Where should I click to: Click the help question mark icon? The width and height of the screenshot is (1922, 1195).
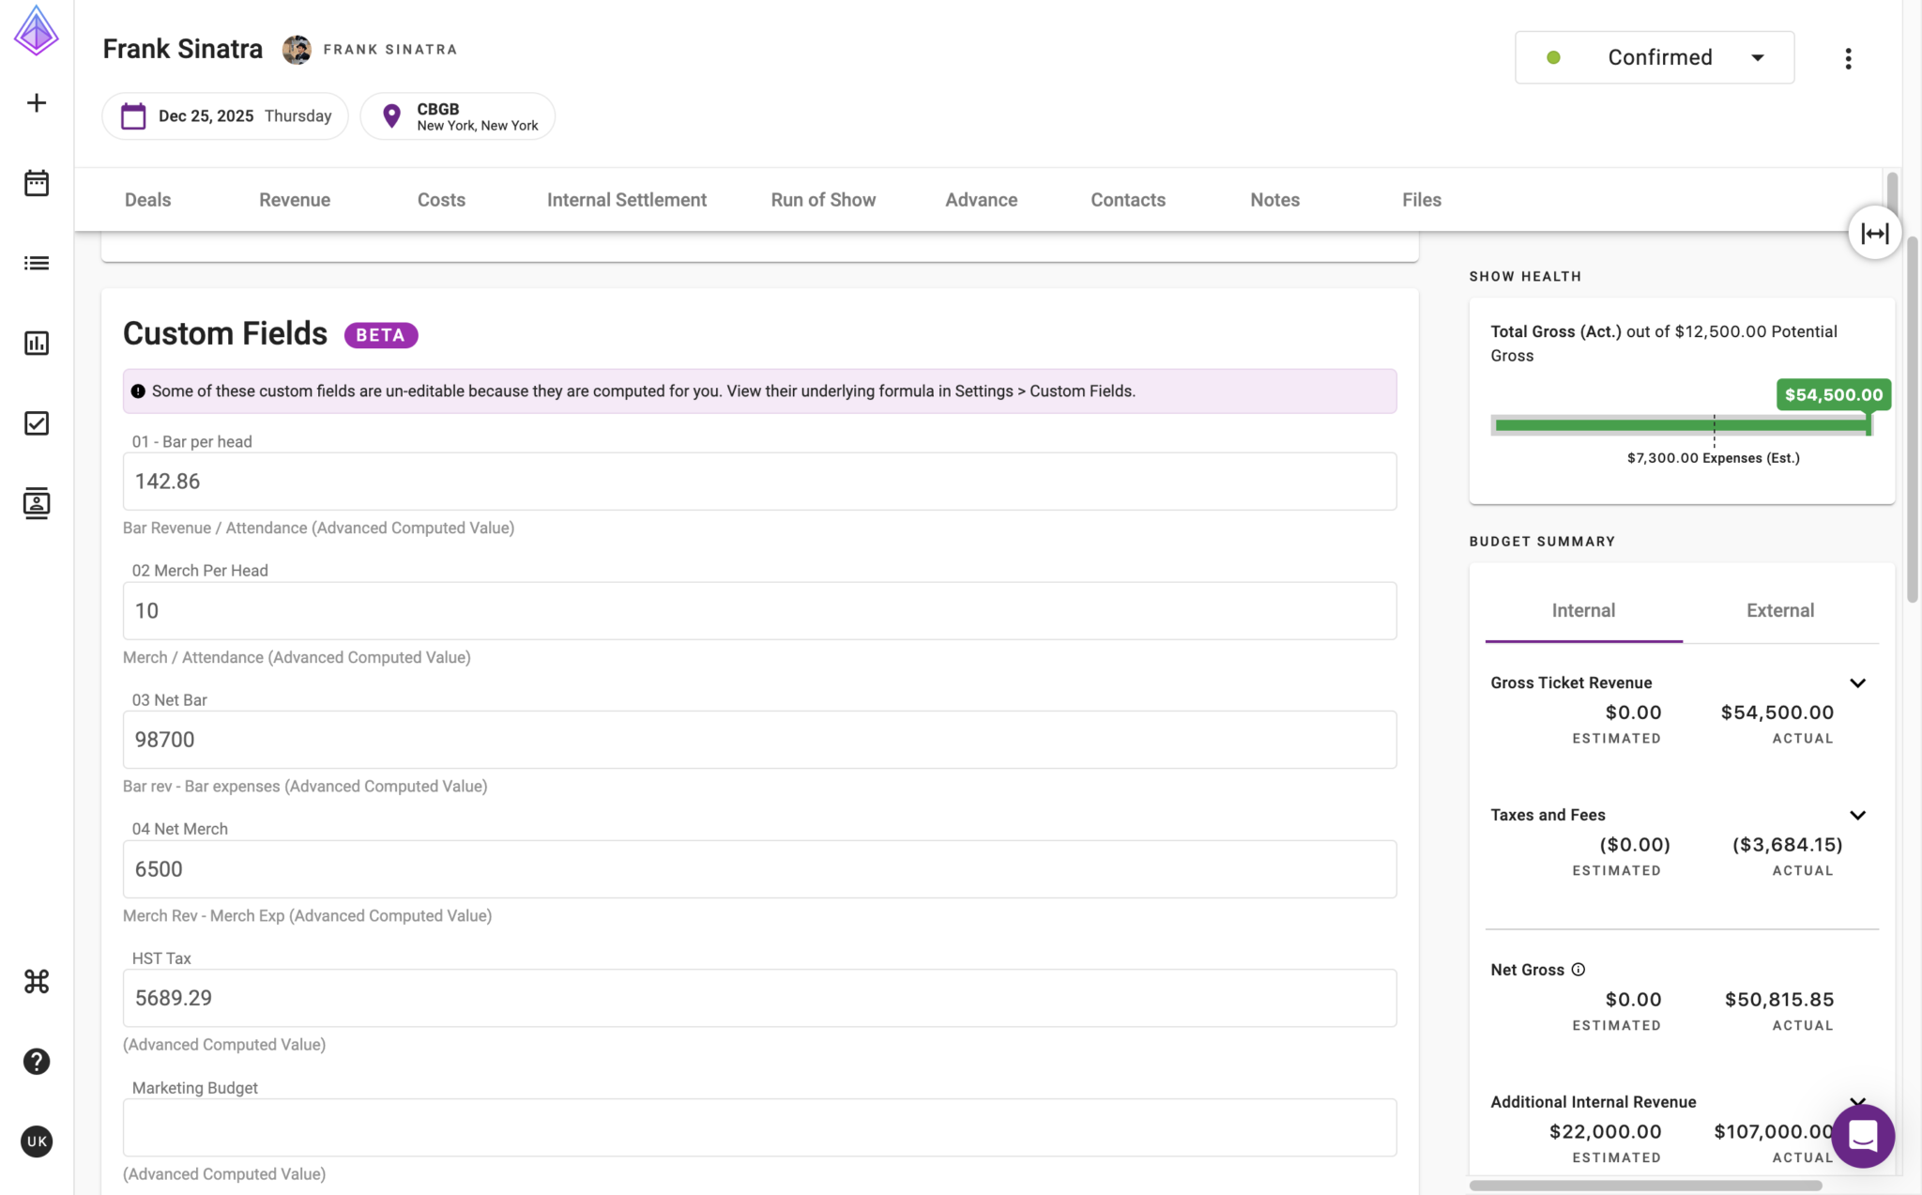36,1061
